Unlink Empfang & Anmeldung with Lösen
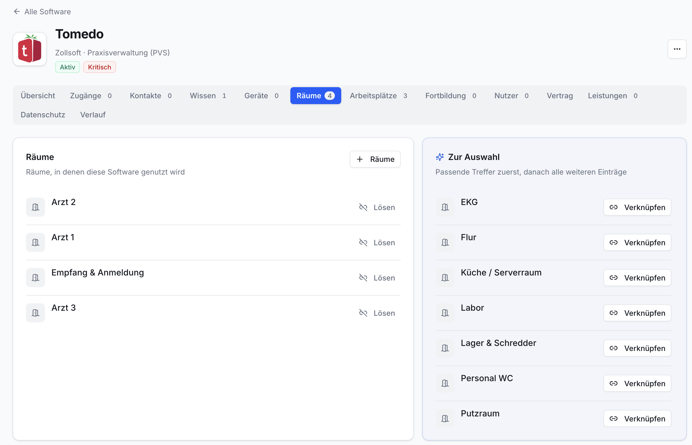This screenshot has height=445, width=692. 377,278
